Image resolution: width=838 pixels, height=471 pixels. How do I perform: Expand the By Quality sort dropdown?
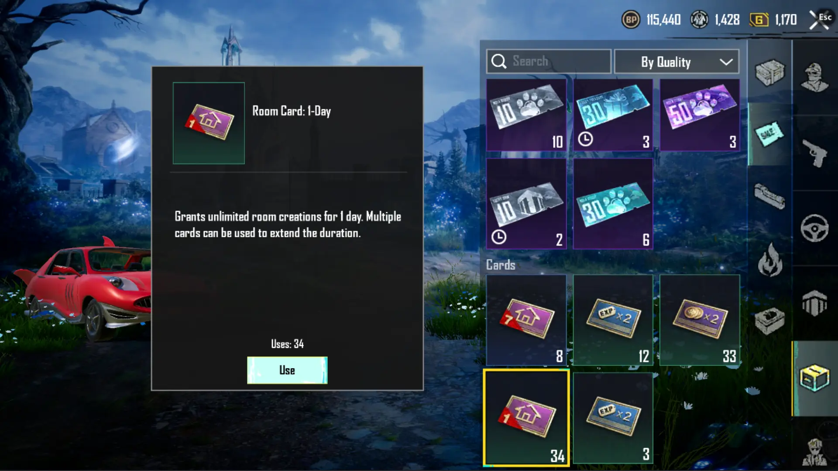[677, 61]
